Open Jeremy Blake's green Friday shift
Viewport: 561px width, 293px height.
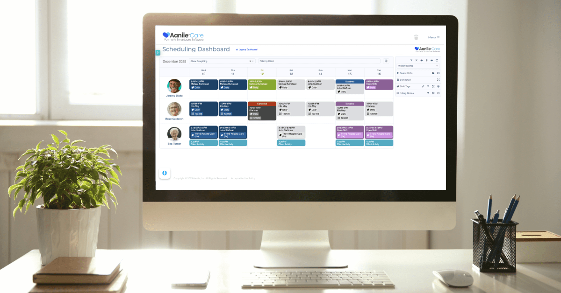pos(262,84)
